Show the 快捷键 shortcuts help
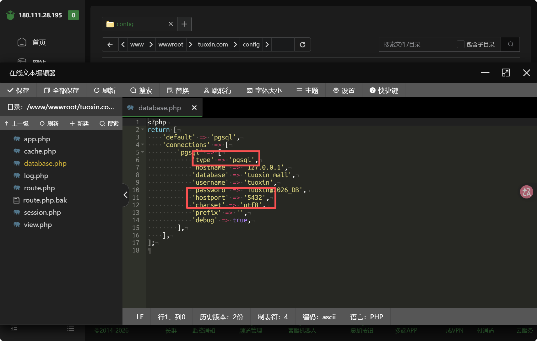 point(384,90)
